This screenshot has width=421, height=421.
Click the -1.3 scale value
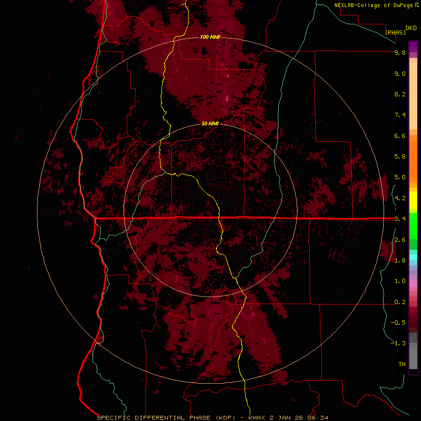click(x=398, y=343)
